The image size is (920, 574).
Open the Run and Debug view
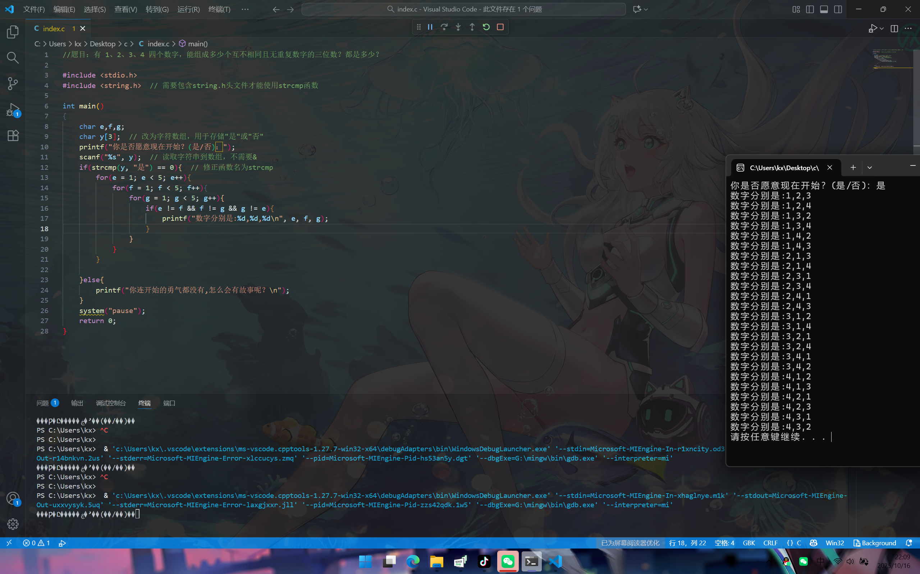[13, 110]
